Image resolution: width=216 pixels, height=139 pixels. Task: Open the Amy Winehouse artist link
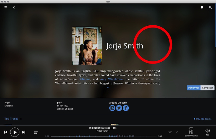click(x=111, y=79)
